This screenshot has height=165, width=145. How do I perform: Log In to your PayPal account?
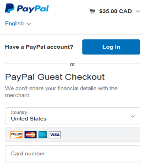click(x=111, y=47)
